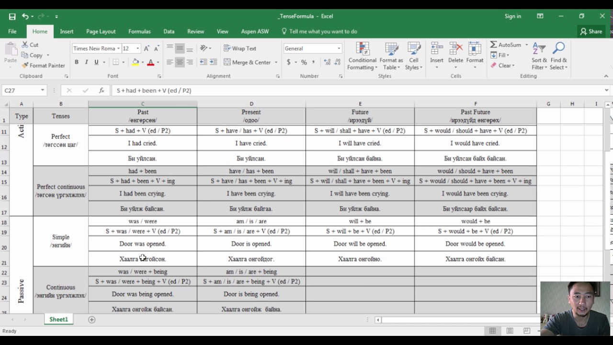Increase indent of cell content
The height and width of the screenshot is (345, 613).
[213, 62]
